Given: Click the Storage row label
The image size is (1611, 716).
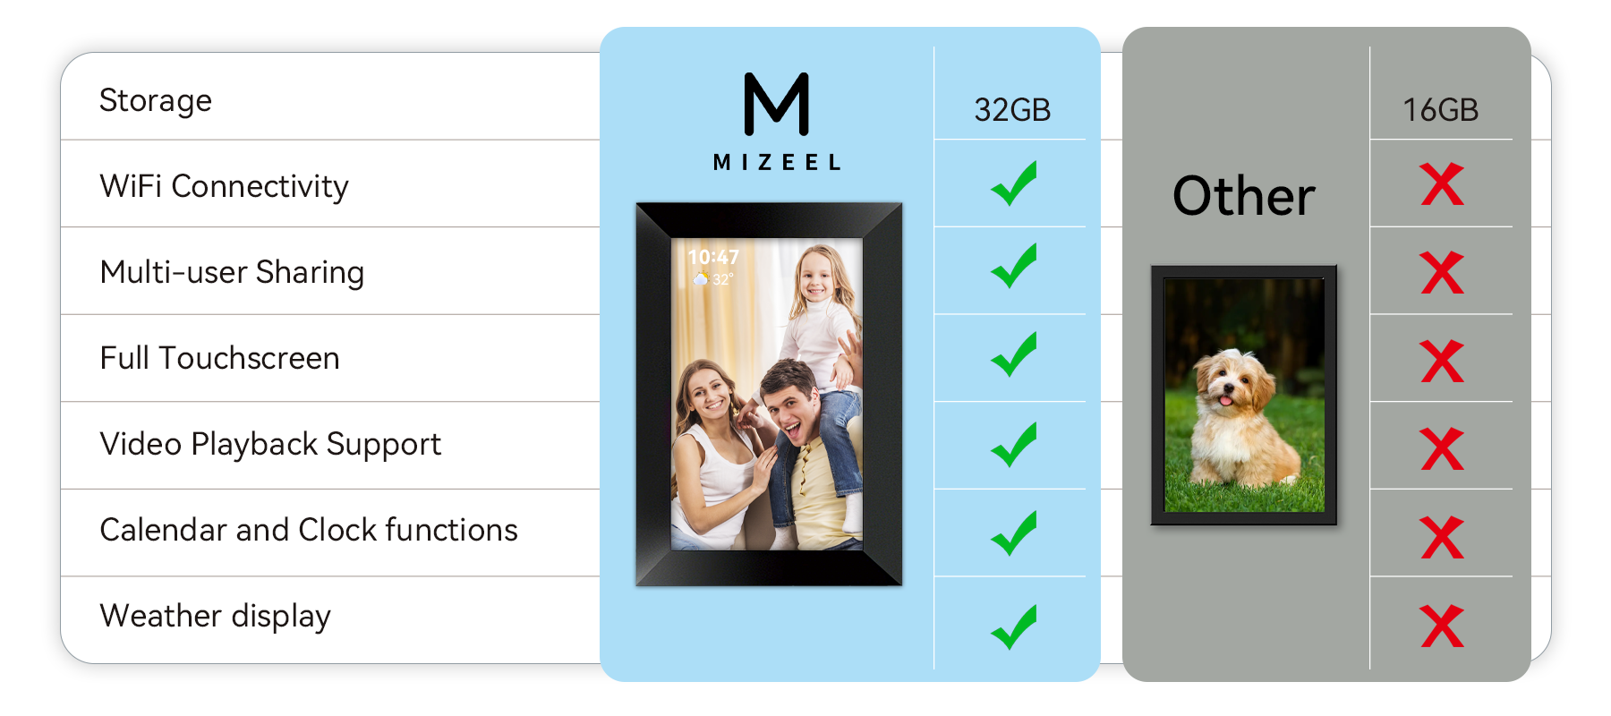Looking at the screenshot, I should 156,100.
